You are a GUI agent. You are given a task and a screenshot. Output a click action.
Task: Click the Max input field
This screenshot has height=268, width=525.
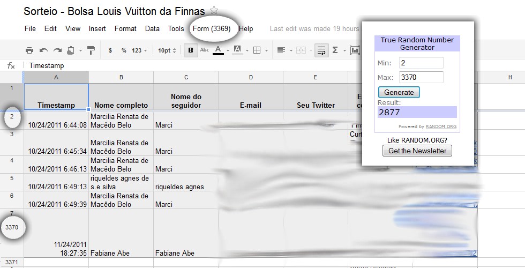point(421,77)
